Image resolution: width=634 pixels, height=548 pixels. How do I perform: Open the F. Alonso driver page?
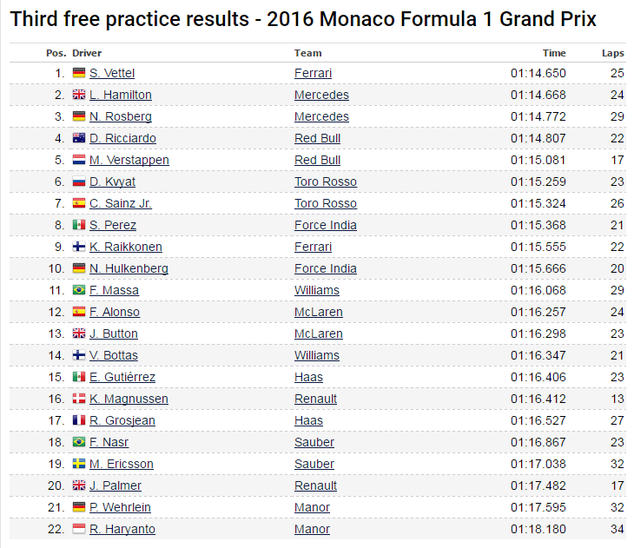(x=115, y=312)
